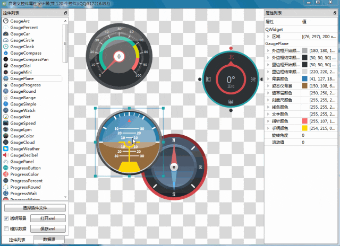Click the speedometer gauge on the canvas
The image size is (340, 246).
[x=119, y=57]
